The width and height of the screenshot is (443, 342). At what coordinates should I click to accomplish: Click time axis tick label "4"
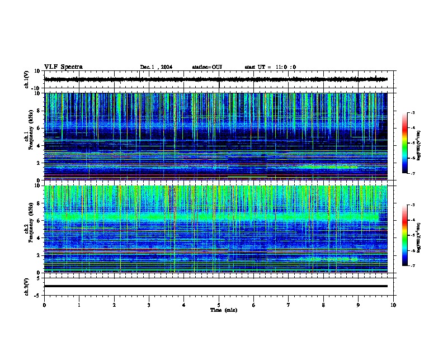tap(184, 305)
